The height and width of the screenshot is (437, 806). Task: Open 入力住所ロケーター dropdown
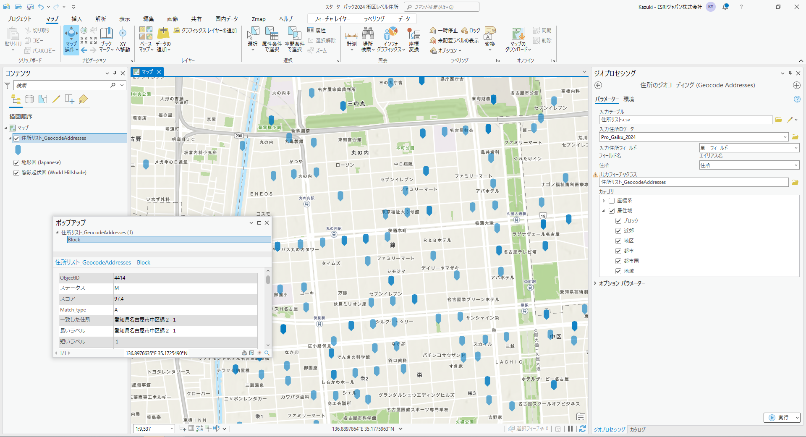coord(785,137)
